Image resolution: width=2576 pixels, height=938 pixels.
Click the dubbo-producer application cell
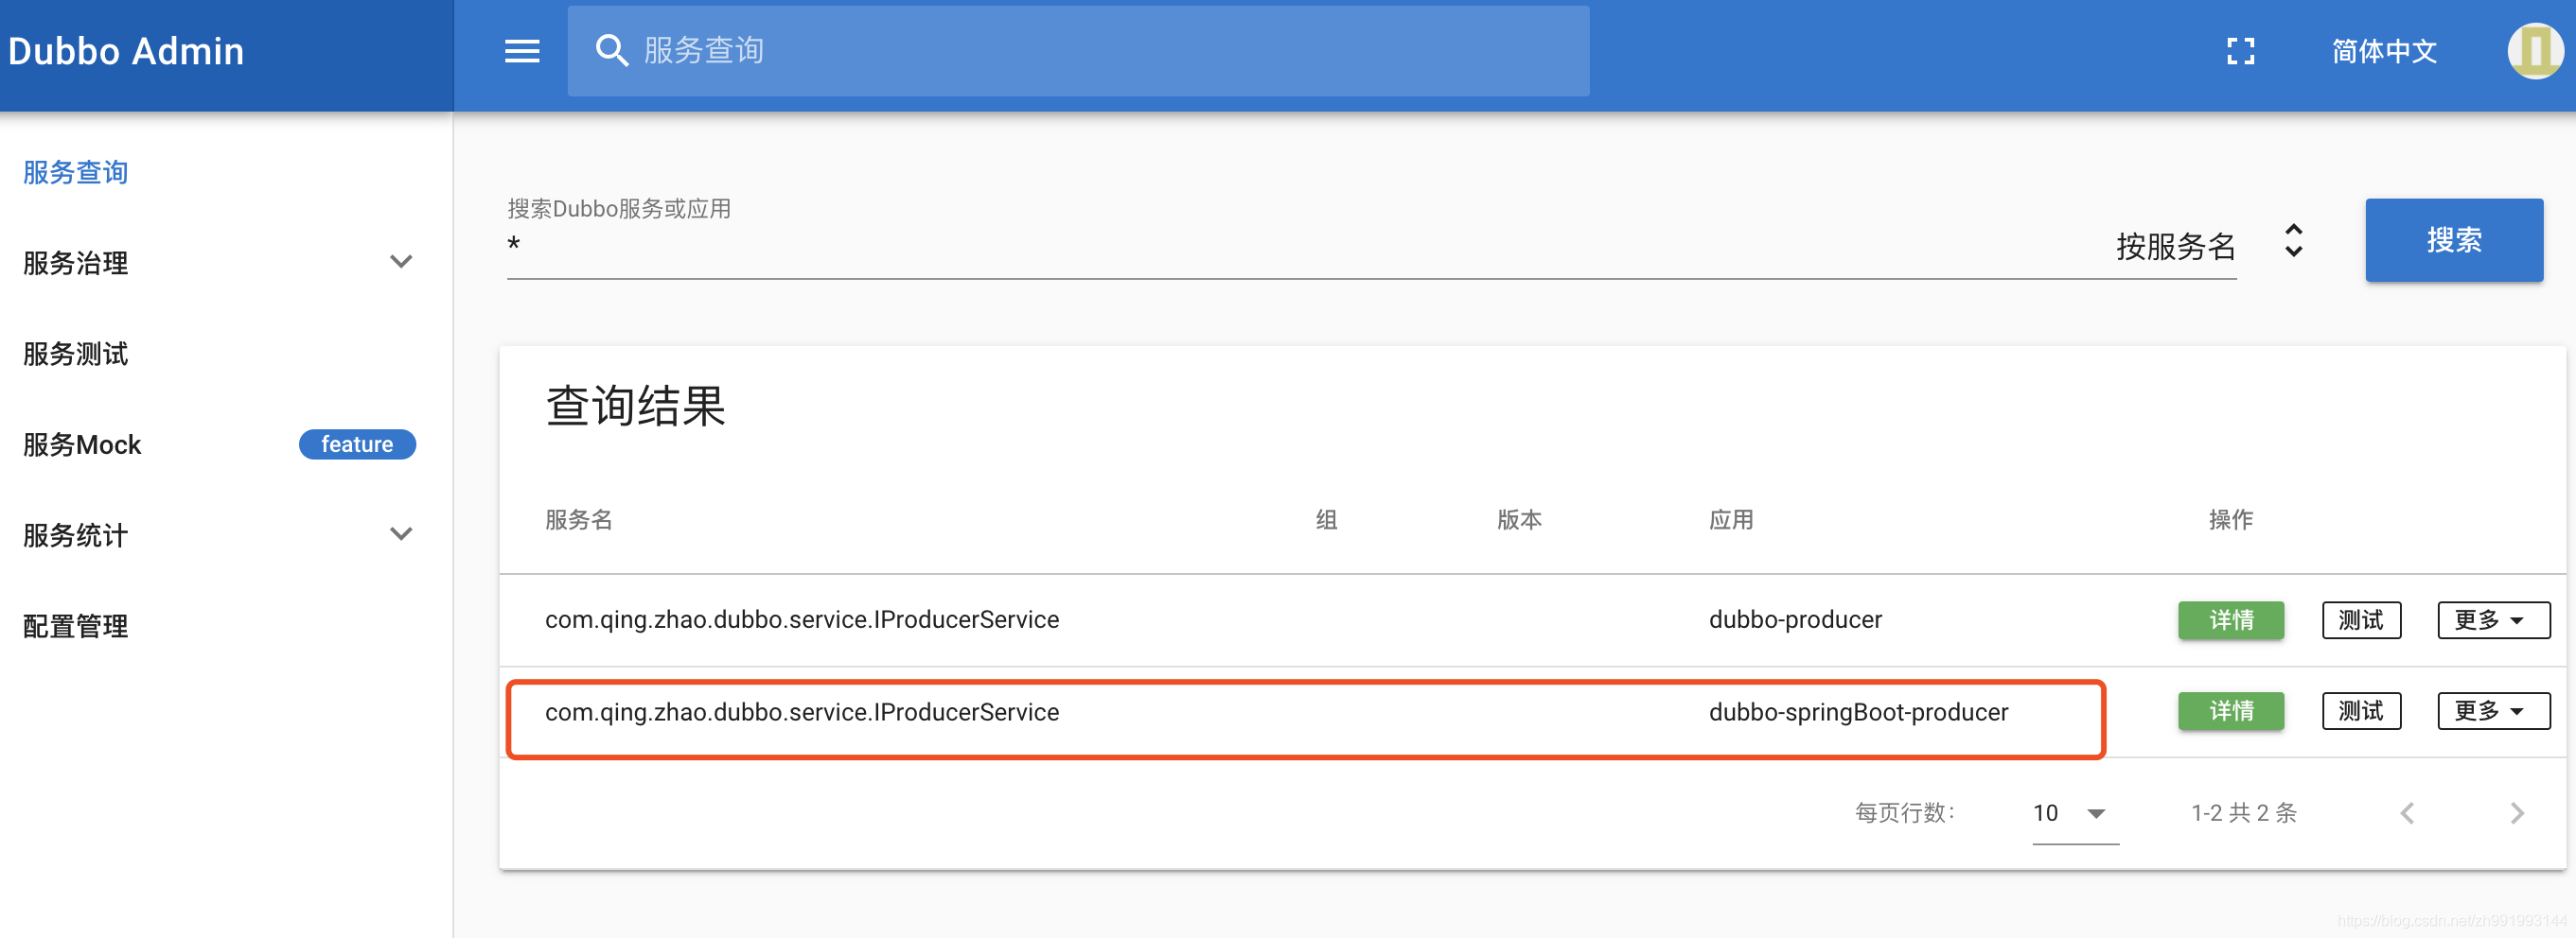(1795, 619)
